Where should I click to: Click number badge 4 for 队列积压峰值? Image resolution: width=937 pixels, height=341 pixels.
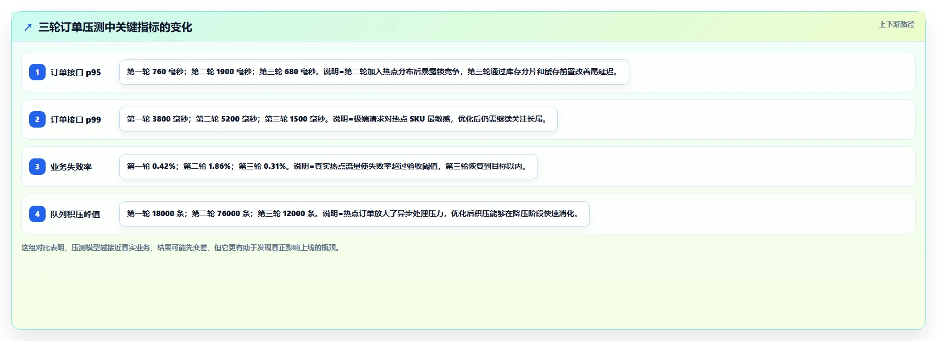[37, 214]
